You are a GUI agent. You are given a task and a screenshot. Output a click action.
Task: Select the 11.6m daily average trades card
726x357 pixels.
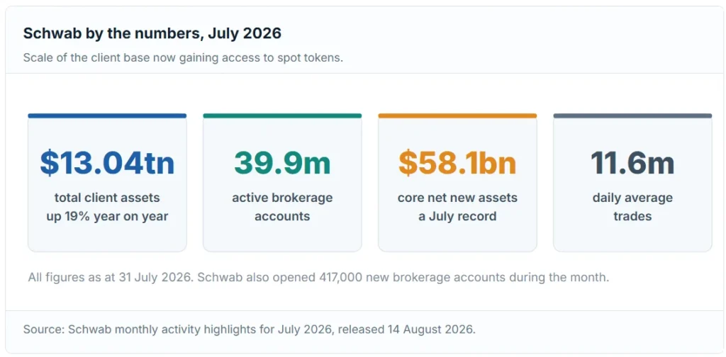pos(632,183)
